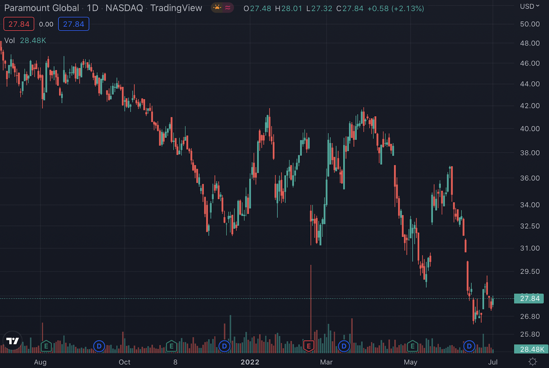Click the green 27.84 current price axis label
549x368 pixels.
(529, 298)
